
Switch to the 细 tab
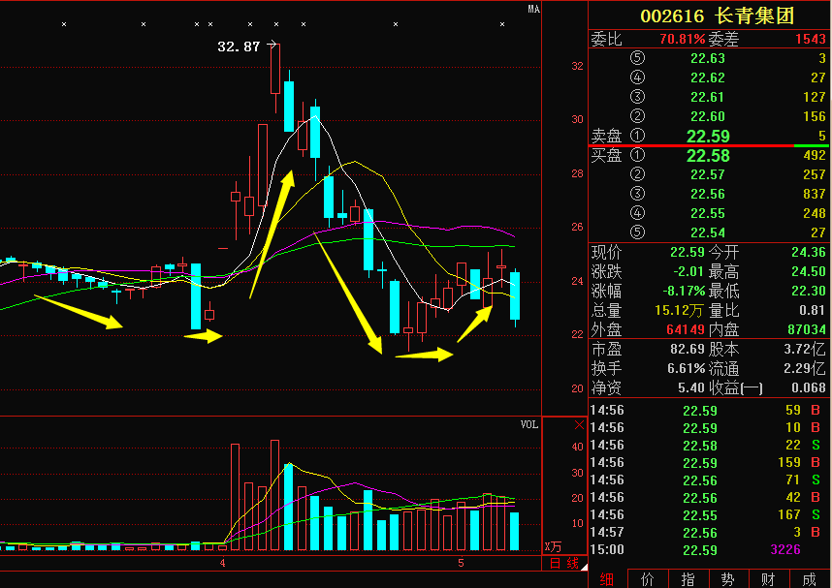(x=607, y=578)
